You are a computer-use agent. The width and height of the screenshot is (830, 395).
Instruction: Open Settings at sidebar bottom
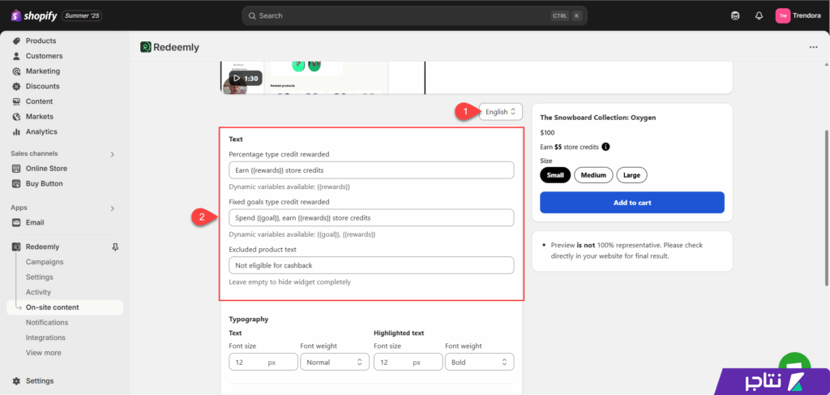coord(40,380)
